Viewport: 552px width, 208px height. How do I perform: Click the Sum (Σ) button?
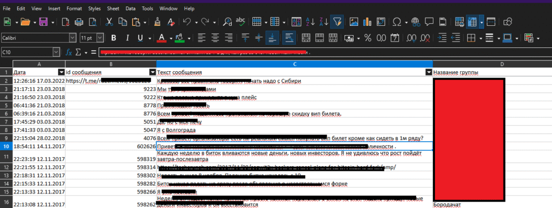pos(78,52)
